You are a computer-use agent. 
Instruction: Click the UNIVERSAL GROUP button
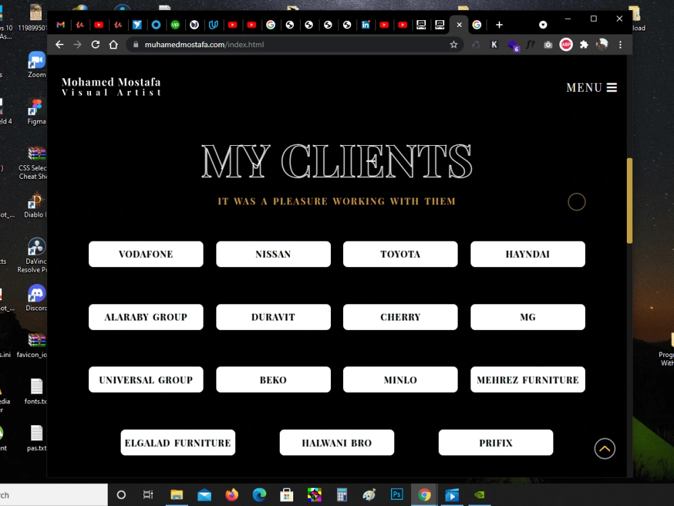click(x=146, y=379)
